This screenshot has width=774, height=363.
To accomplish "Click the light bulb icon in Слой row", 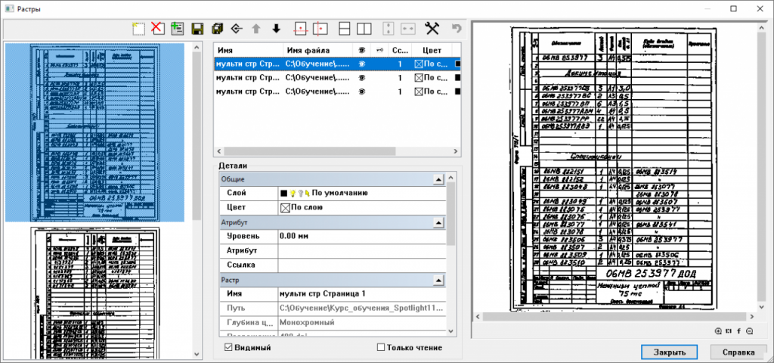I will pyautogui.click(x=293, y=194).
